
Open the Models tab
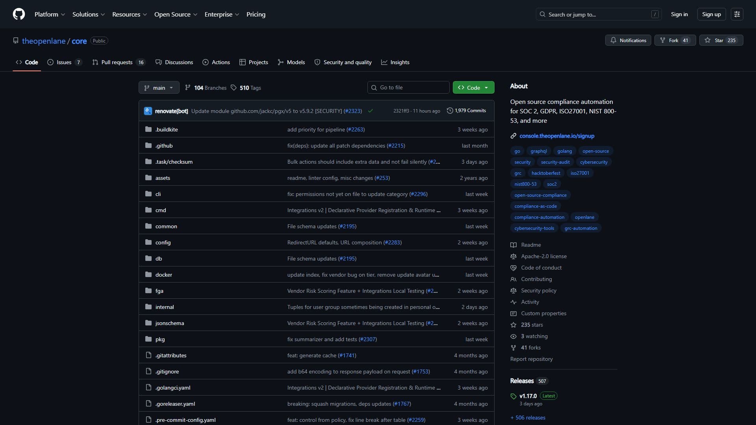[291, 62]
